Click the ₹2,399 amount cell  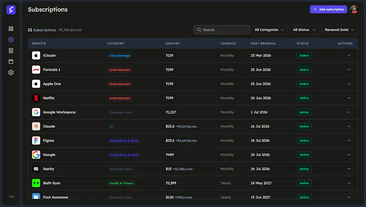(171, 183)
